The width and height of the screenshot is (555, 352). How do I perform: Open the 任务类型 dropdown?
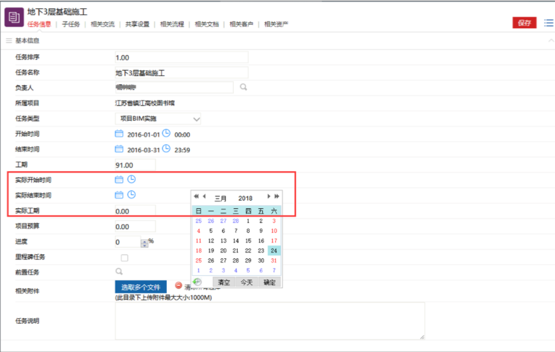tap(158, 119)
